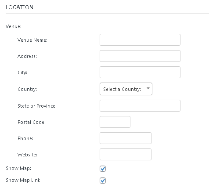Image resolution: width=209 pixels, height=188 pixels.
Task: Focus the Postal Code input
Action: pos(115,122)
